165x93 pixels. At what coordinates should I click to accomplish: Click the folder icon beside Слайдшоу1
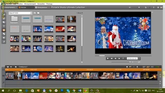click(x=16, y=67)
